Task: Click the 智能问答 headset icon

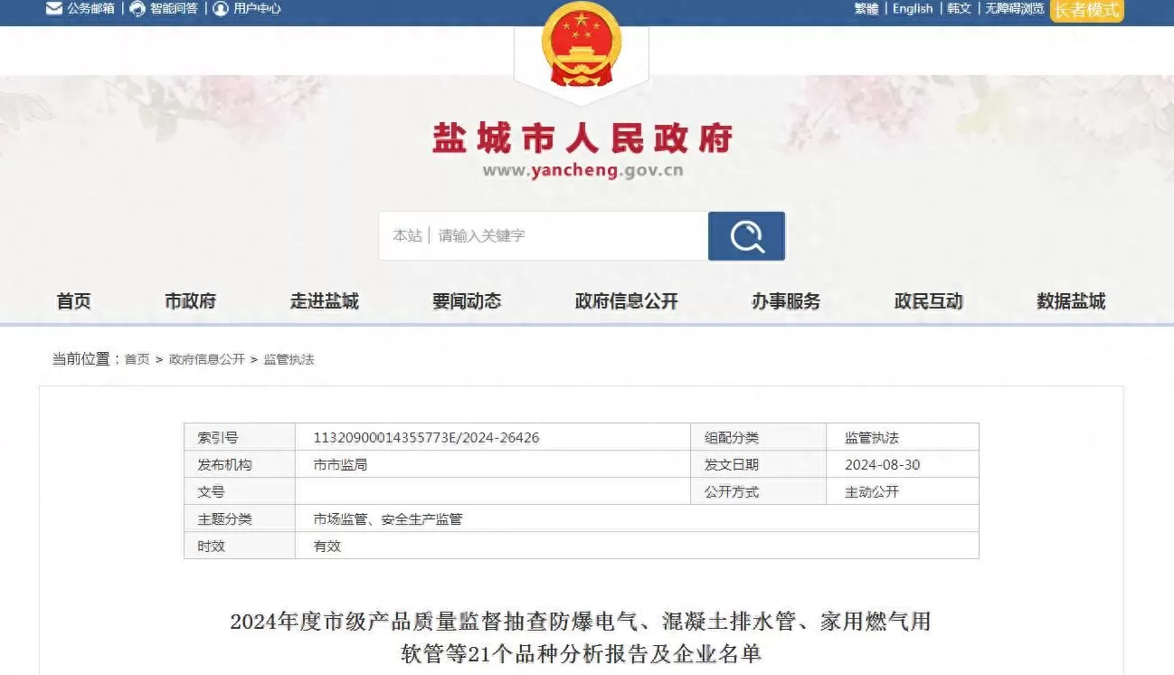Action: (x=137, y=9)
